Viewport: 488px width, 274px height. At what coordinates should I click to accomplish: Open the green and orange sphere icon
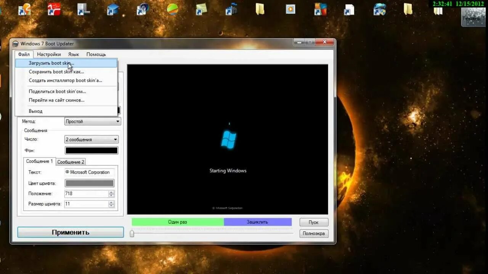[172, 9]
